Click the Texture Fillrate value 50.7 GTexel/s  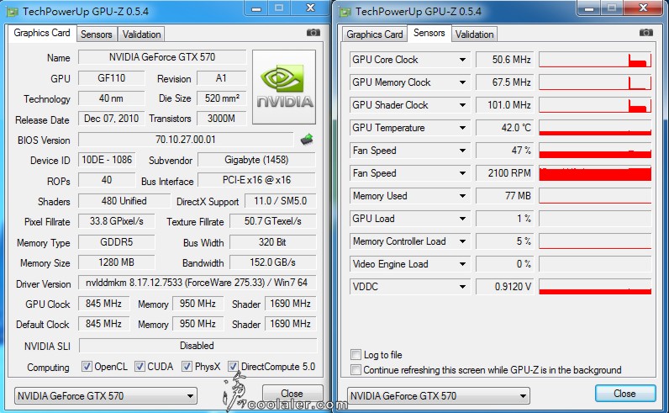pos(272,221)
